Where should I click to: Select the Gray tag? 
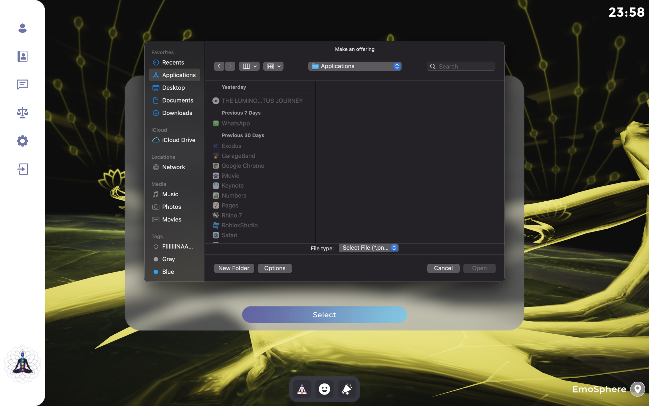[x=174, y=259]
